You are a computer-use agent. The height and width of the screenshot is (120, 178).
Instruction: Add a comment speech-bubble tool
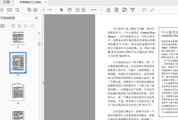[x=144, y=10]
